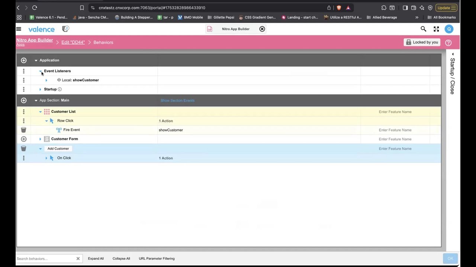Viewport: 476px width, 267px height.
Task: Collapse the Event Listeners node
Action: (41, 71)
